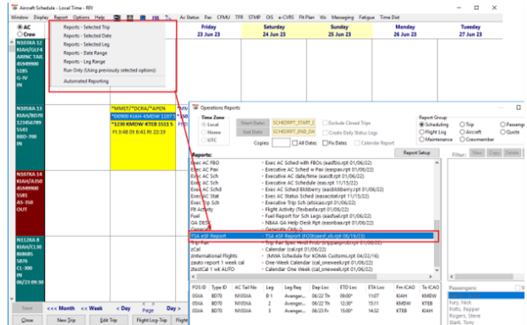The image size is (527, 325).
Task: Select the TSA eSF Report row
Action: tap(312, 236)
